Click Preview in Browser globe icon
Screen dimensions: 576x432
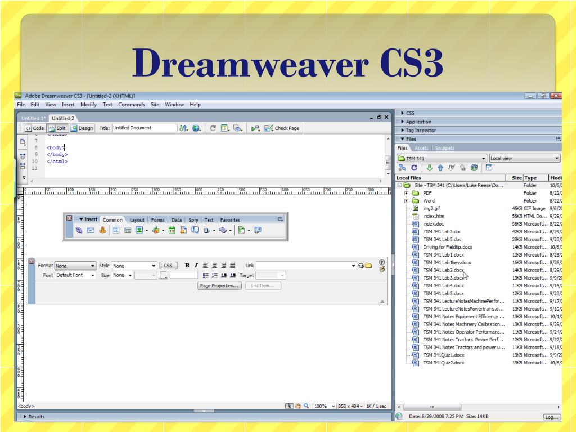tap(196, 128)
